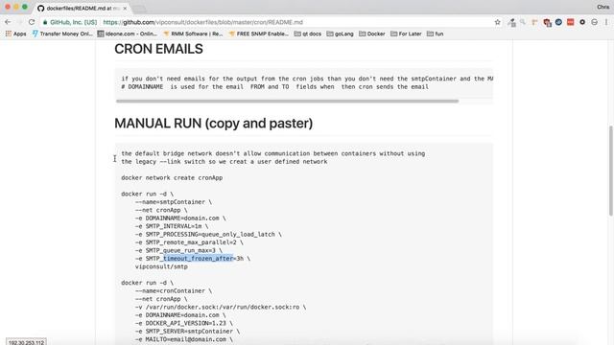Click the magnifier extension icon in toolbar
Image resolution: width=614 pixels, height=345 pixels.
pyautogui.click(x=523, y=22)
